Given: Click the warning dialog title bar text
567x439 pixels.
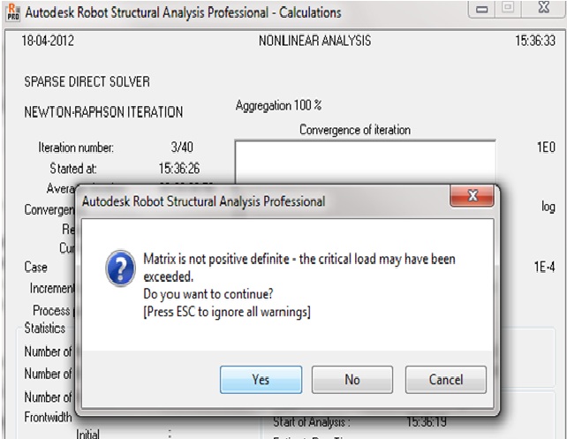Looking at the screenshot, I should [204, 201].
